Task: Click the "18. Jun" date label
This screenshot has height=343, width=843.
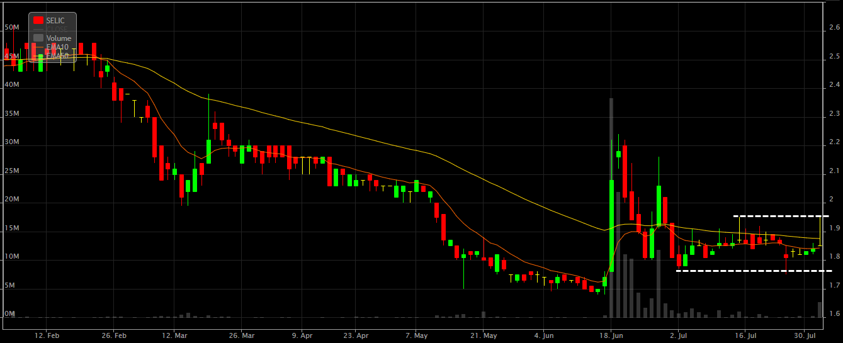Action: point(611,335)
